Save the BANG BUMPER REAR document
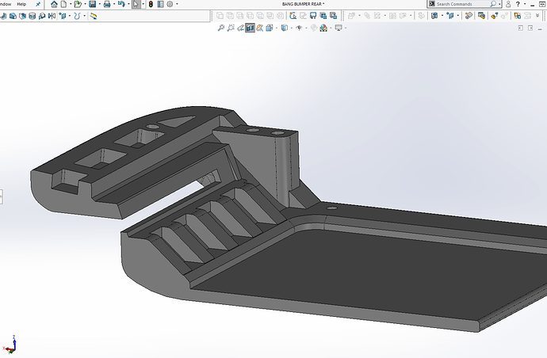547x358 pixels. click(93, 4)
